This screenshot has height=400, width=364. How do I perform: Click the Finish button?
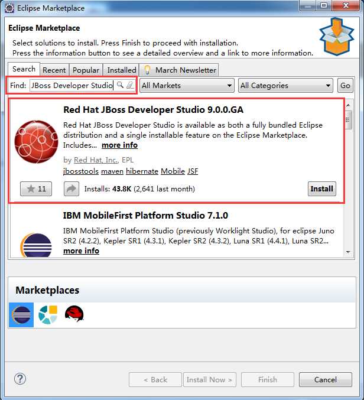pos(268,379)
